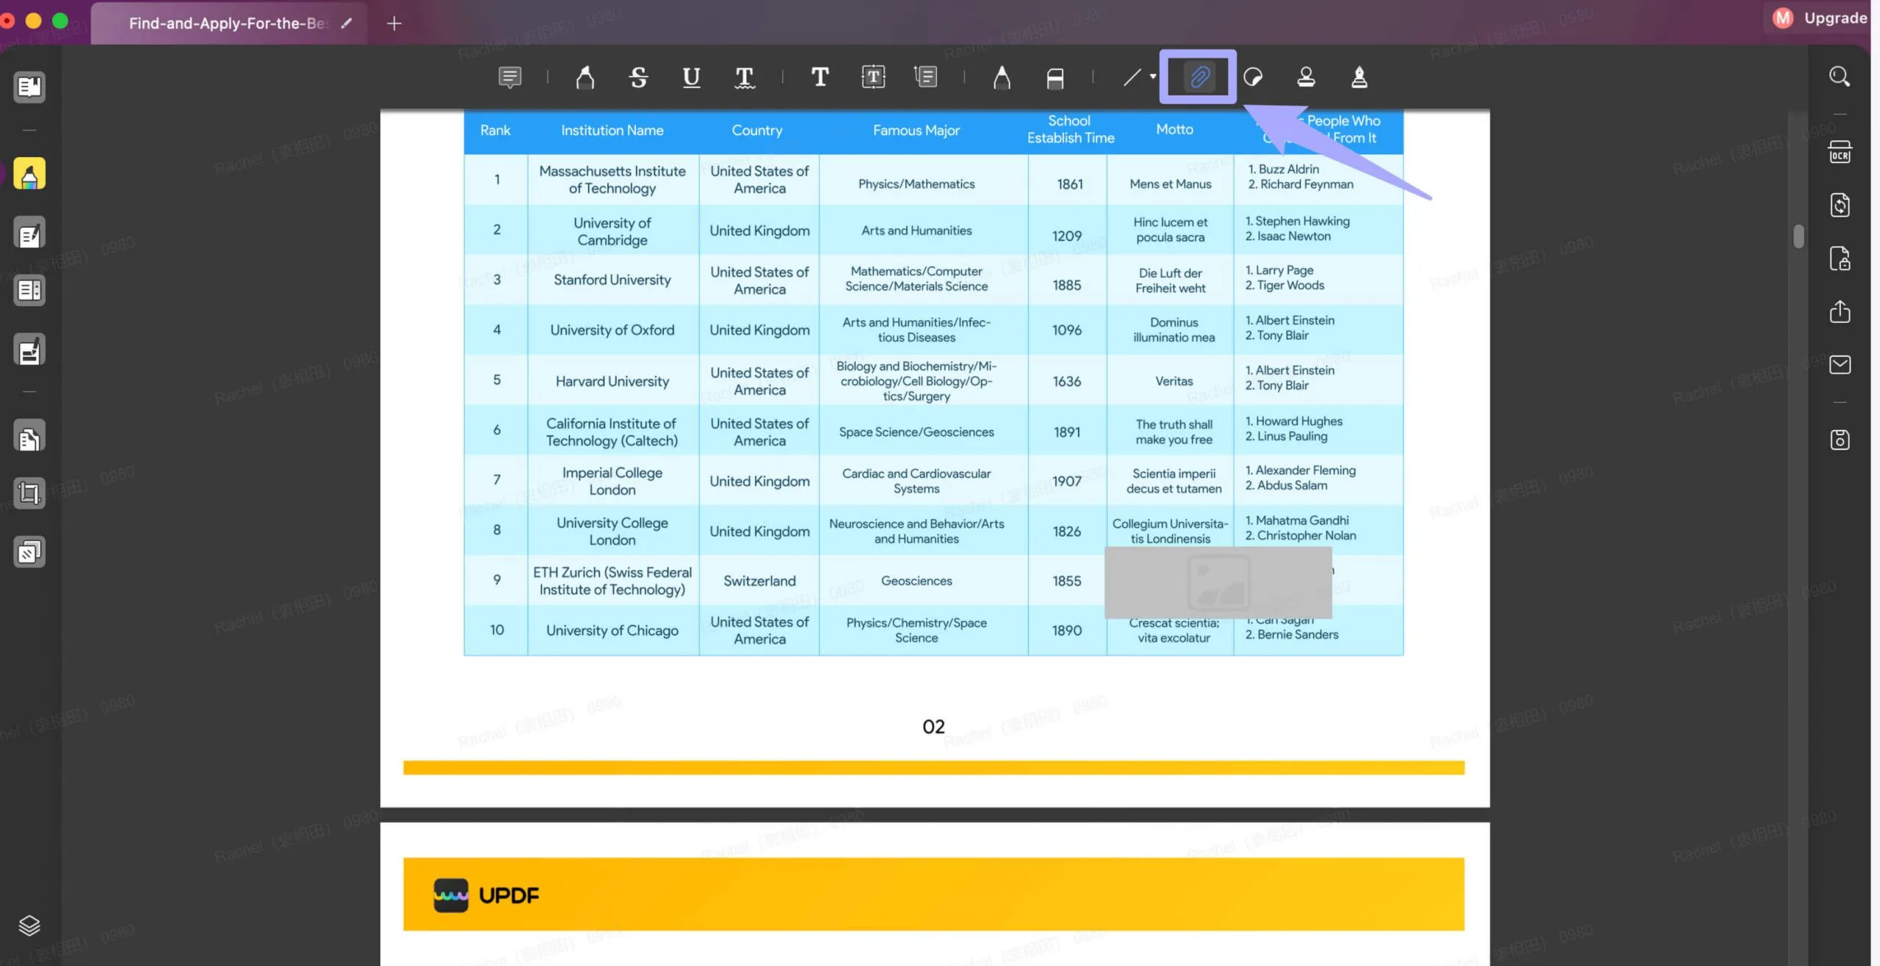
Task: Select the sticky note comment tool
Action: (510, 77)
